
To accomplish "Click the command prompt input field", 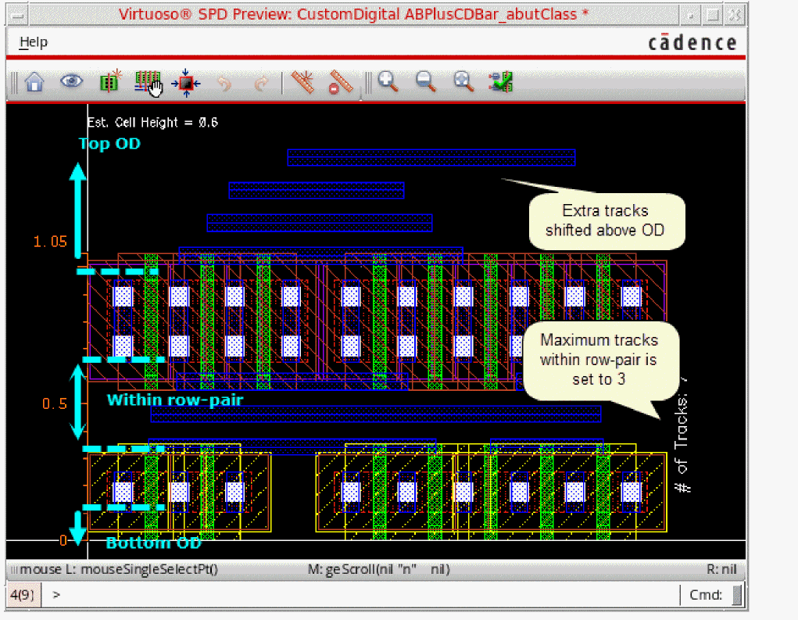I will click(x=367, y=594).
